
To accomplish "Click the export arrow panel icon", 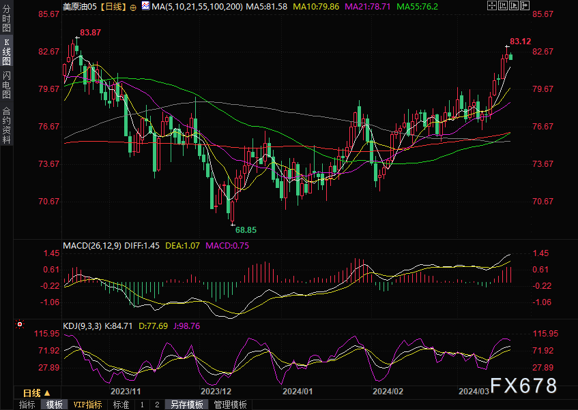I will [525, 5].
